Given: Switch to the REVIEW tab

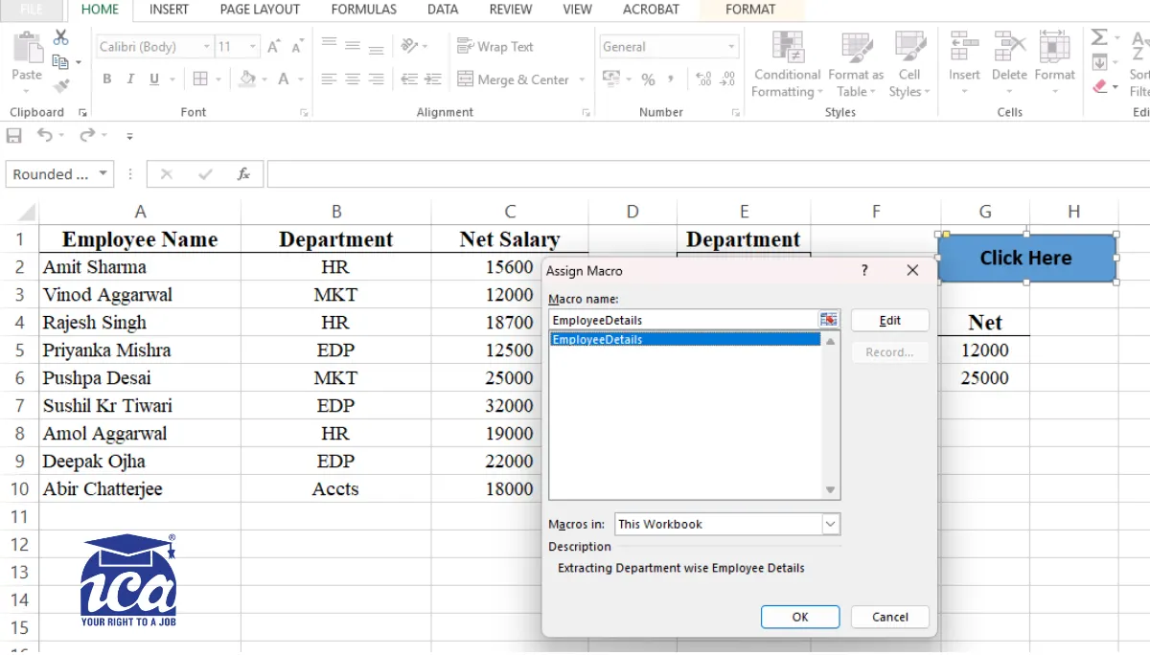Looking at the screenshot, I should click(511, 10).
